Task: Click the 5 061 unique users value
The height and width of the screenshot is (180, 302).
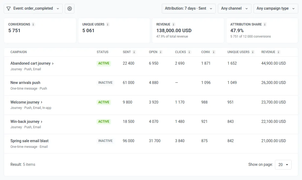Action: click(88, 31)
